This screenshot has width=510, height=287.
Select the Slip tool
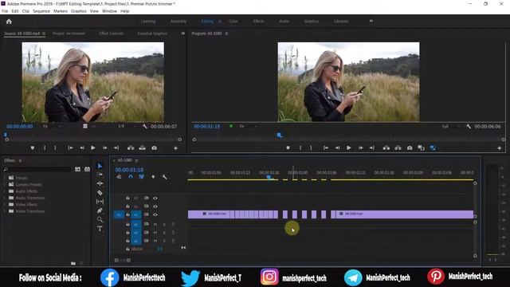click(100, 202)
